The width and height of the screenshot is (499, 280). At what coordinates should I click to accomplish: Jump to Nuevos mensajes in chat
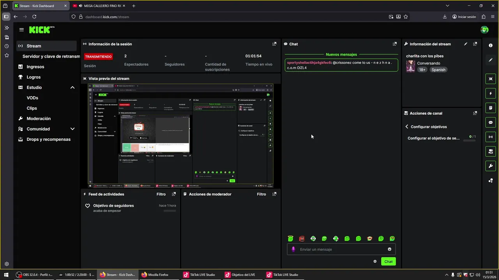point(341,54)
